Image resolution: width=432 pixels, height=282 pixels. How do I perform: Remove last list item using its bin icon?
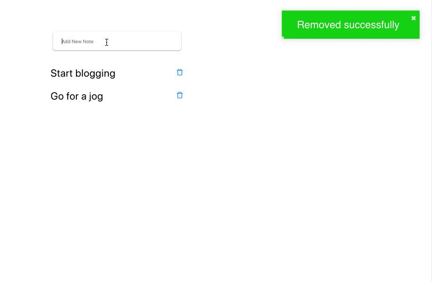180,95
